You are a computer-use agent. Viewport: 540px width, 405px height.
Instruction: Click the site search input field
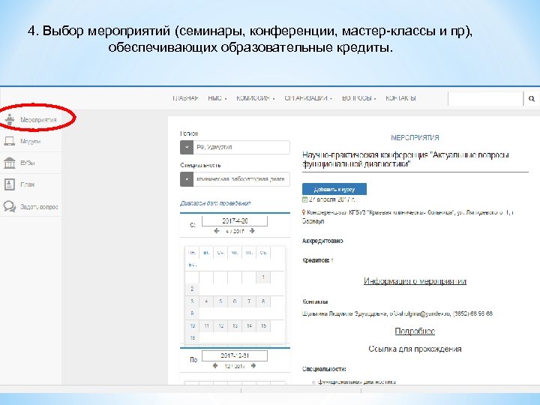pos(485,99)
